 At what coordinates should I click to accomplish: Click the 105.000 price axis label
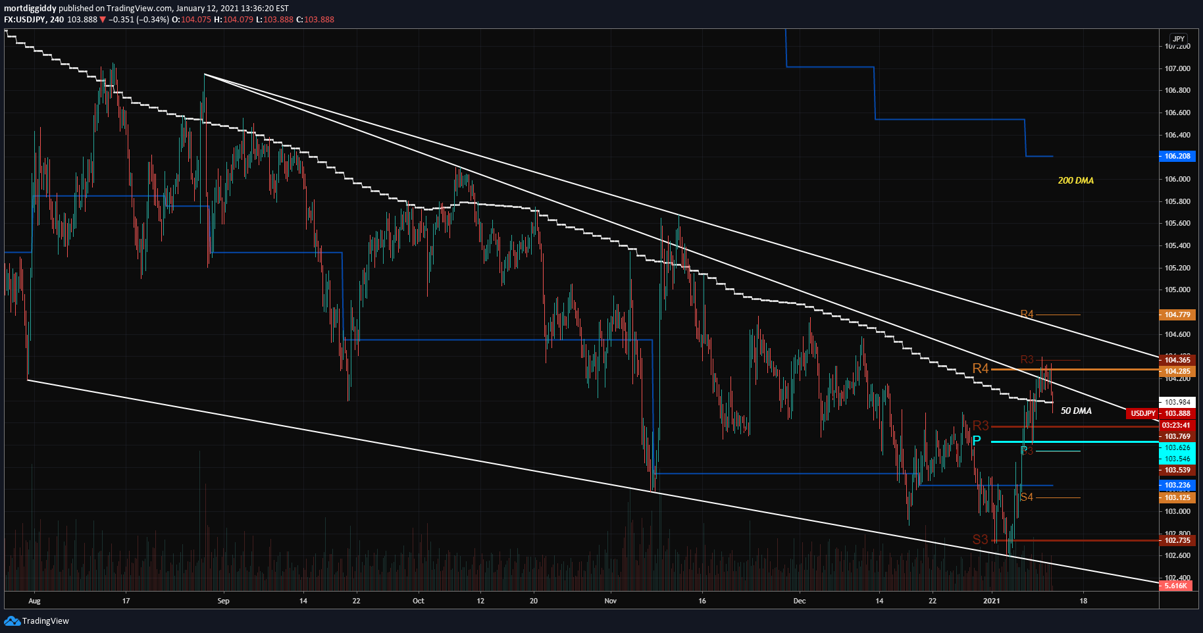[x=1177, y=290]
